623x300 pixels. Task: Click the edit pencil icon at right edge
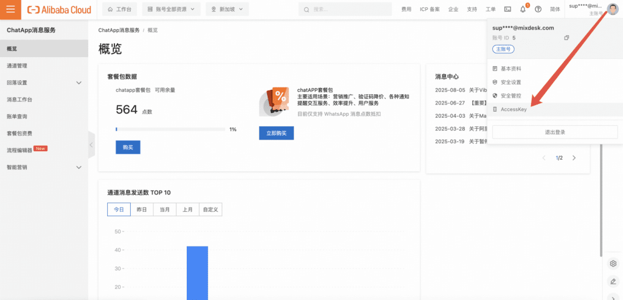[x=613, y=282]
